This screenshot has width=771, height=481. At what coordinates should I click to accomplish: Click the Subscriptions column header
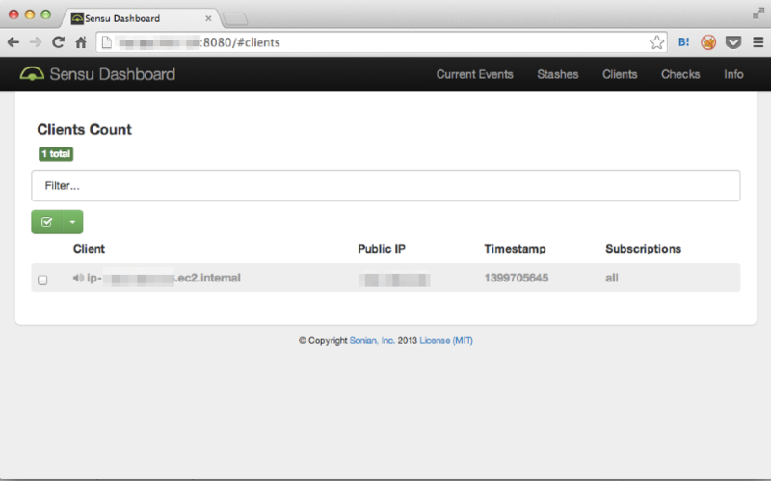(643, 249)
